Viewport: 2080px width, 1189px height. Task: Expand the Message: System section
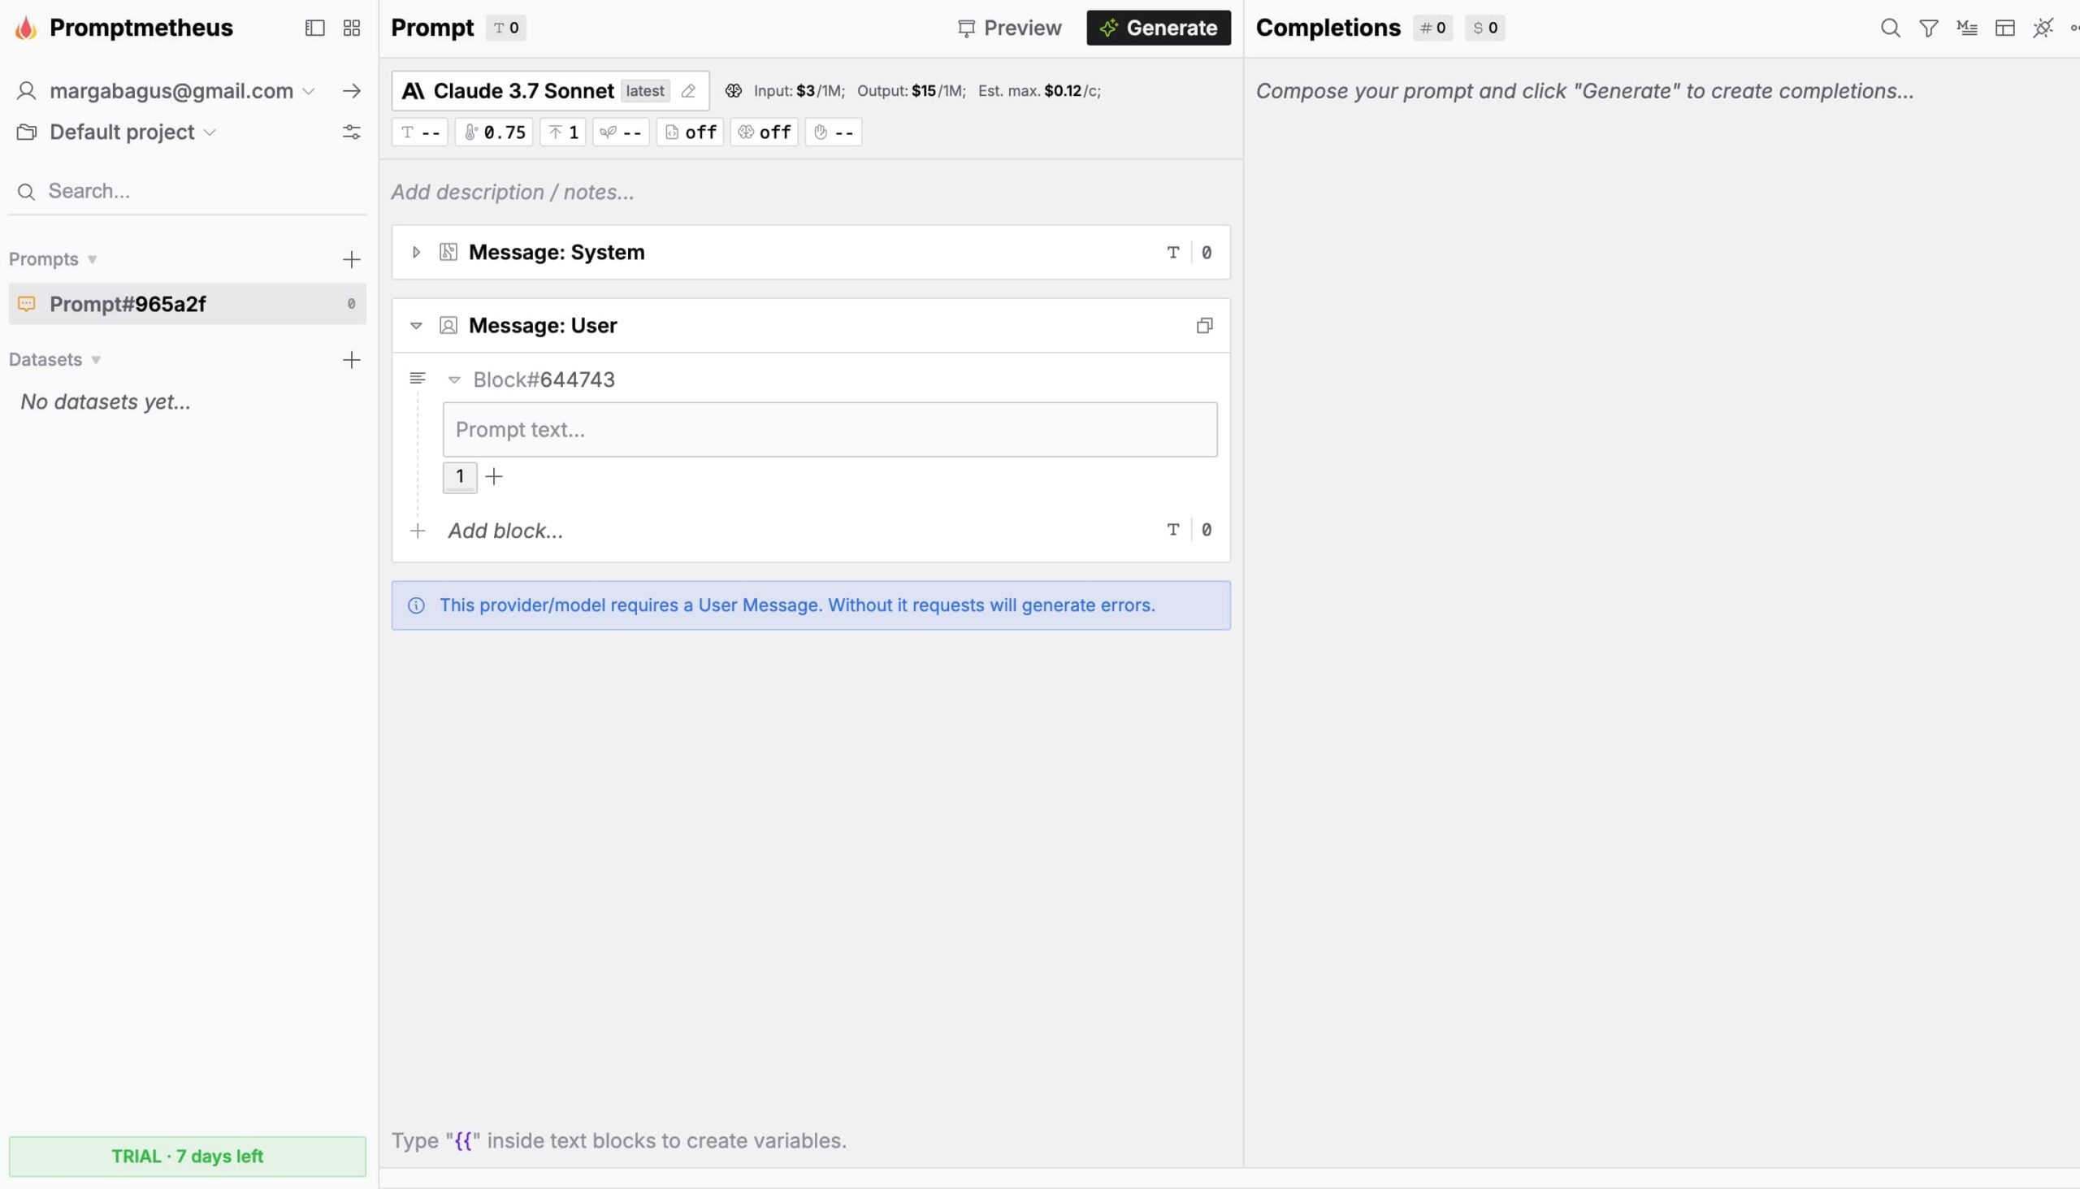tap(416, 252)
